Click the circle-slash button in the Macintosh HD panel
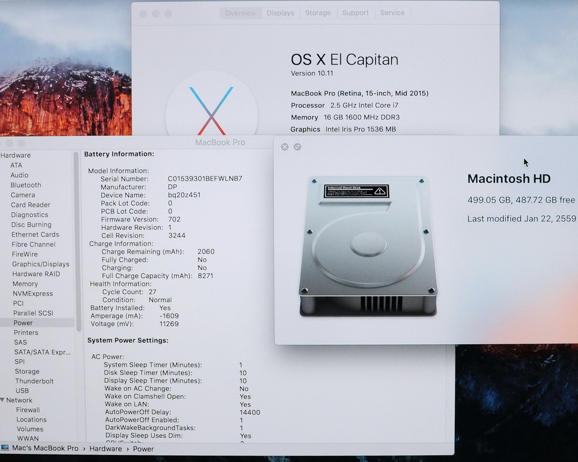This screenshot has width=578, height=462. pos(298,147)
